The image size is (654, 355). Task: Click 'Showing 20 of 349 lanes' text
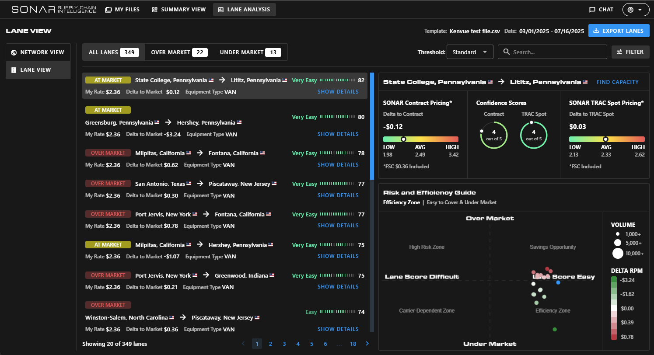(x=115, y=344)
